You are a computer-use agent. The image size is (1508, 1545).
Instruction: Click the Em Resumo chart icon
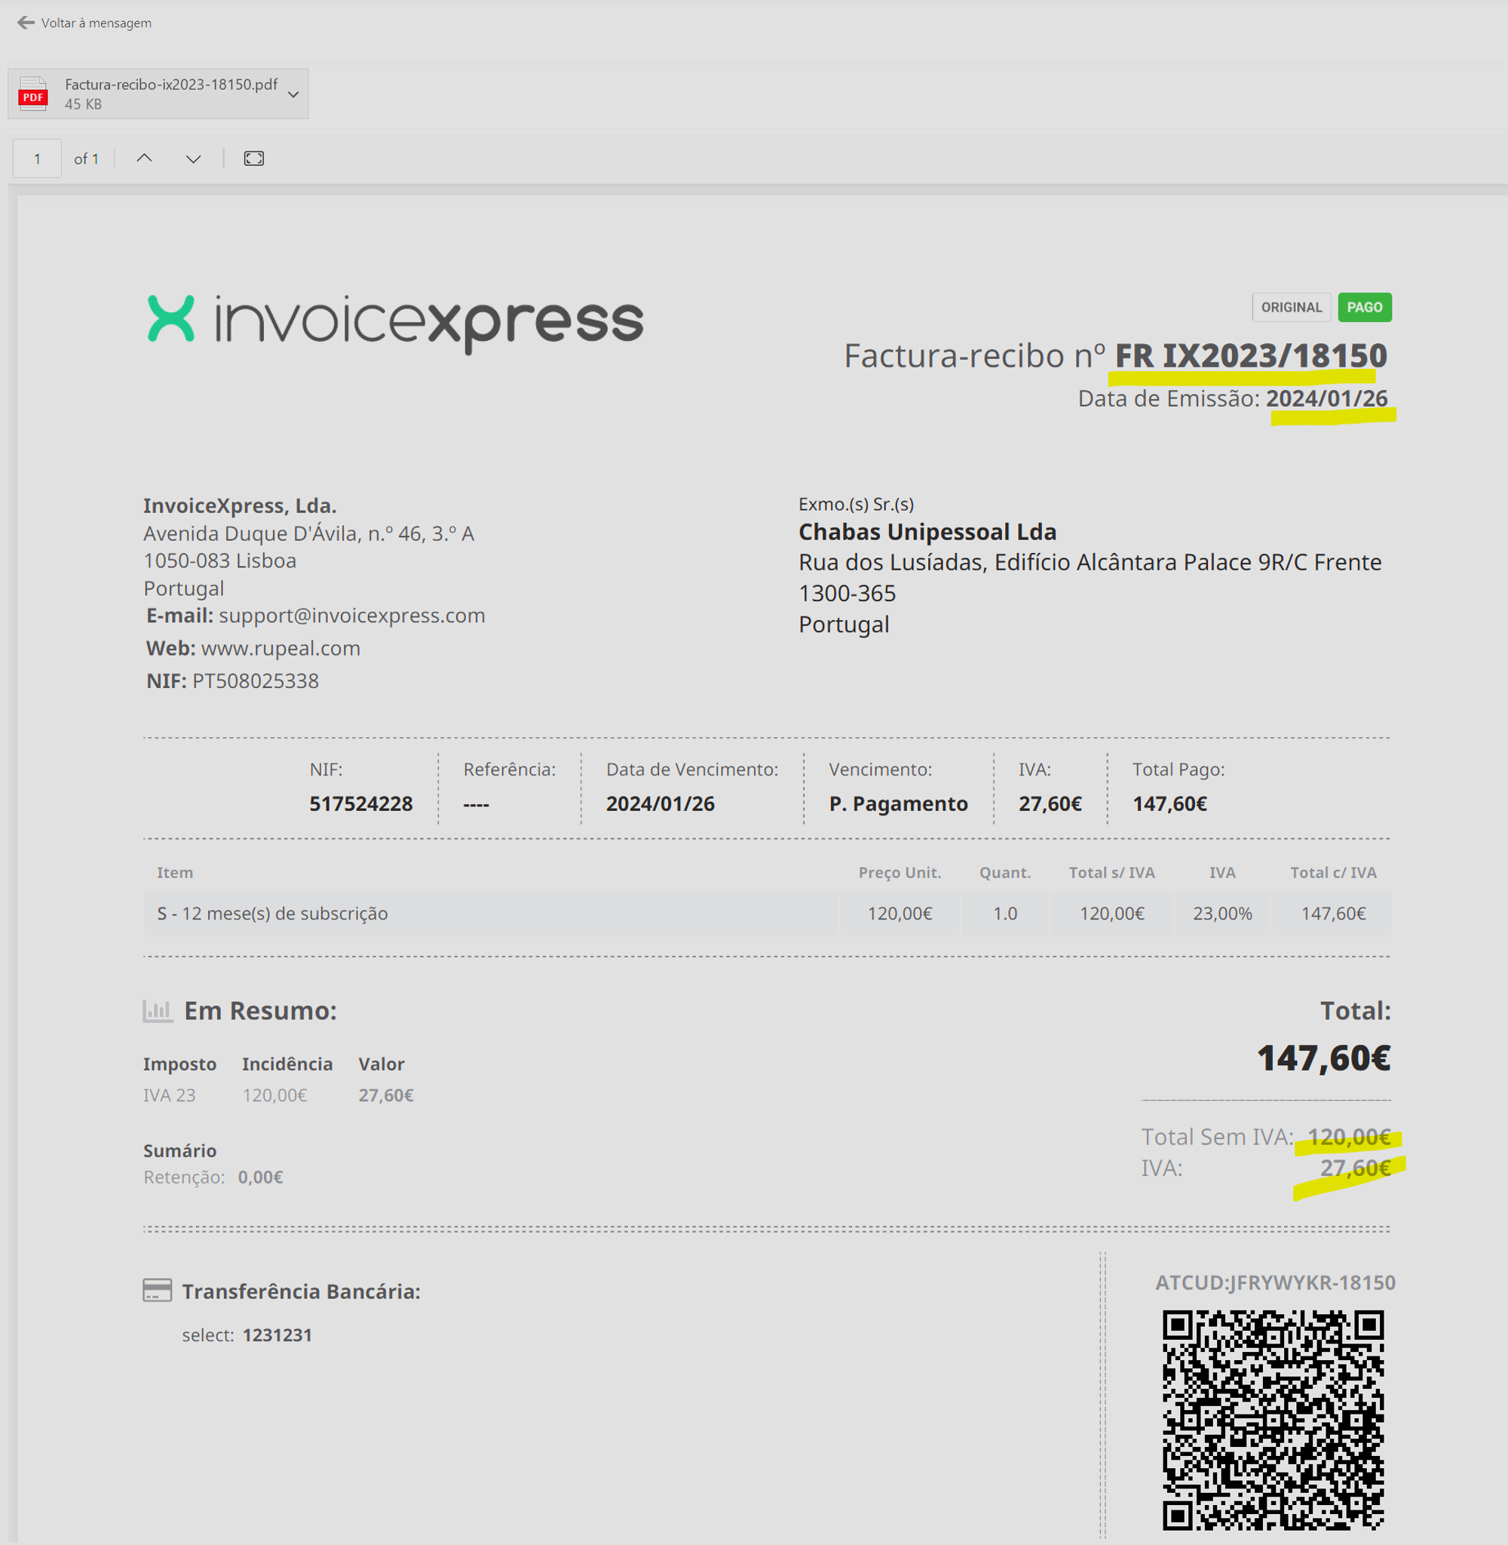tap(158, 1011)
